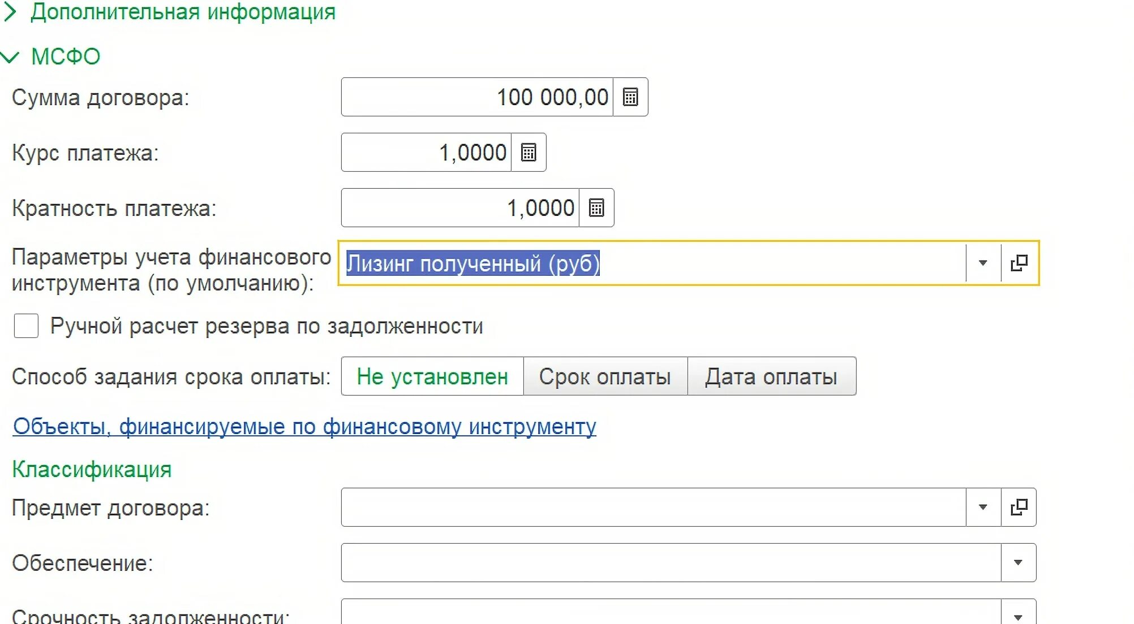
Task: Open the Предмет договора item form
Action: 1019,507
